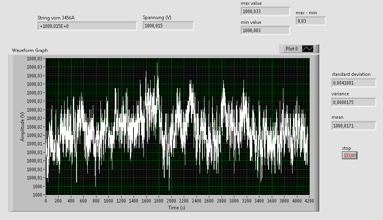Click the max - min label
This screenshot has height=220, width=383.
point(306,13)
